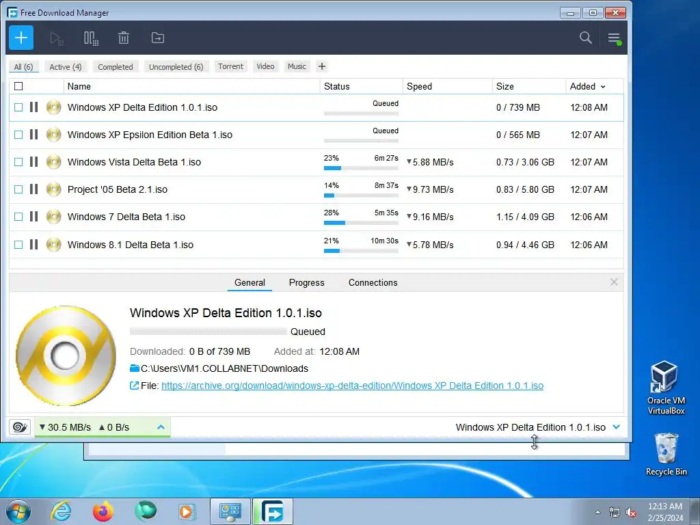Pause Windows XP Delta Edition 1.0.1.iso
This screenshot has width=700, height=525.
[x=34, y=107]
